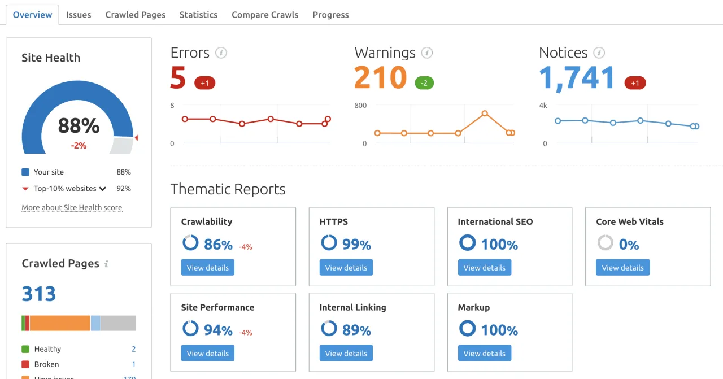Open the Issues tab
The height and width of the screenshot is (379, 723).
pos(79,15)
